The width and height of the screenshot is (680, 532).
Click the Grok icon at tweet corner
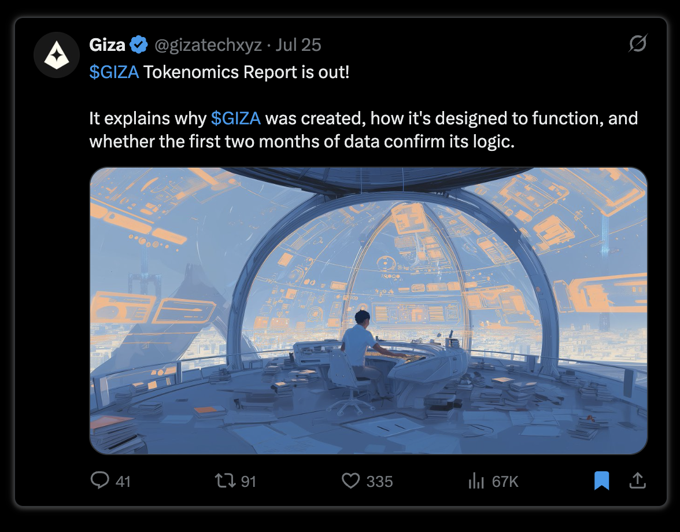coord(638,43)
